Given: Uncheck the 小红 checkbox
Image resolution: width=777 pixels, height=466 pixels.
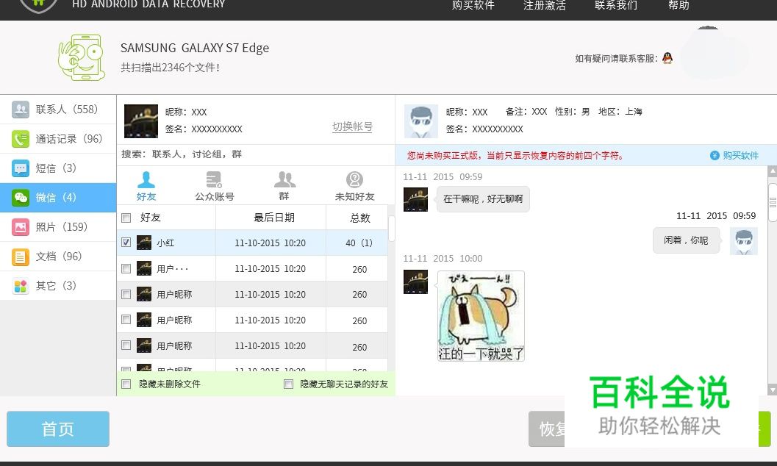Looking at the screenshot, I should (x=126, y=242).
